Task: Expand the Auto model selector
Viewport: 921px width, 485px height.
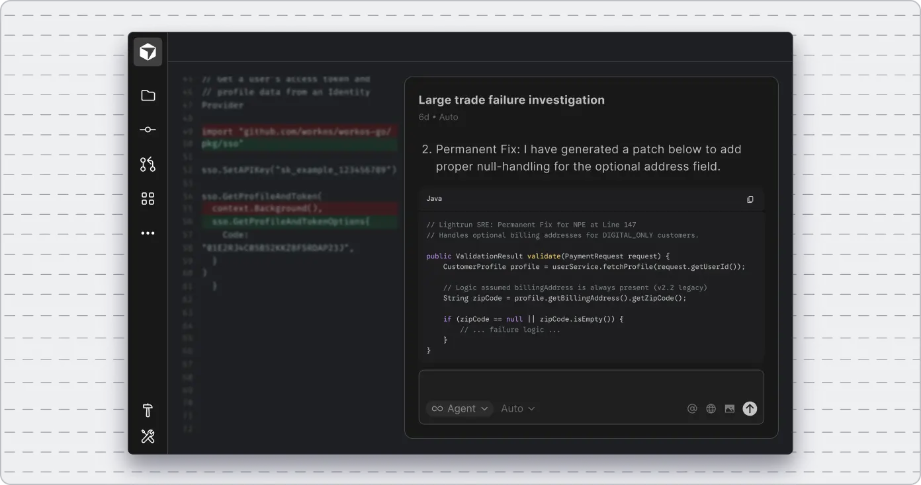Action: click(x=517, y=408)
